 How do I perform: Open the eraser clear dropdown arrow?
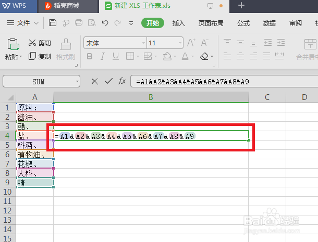click(x=212, y=56)
